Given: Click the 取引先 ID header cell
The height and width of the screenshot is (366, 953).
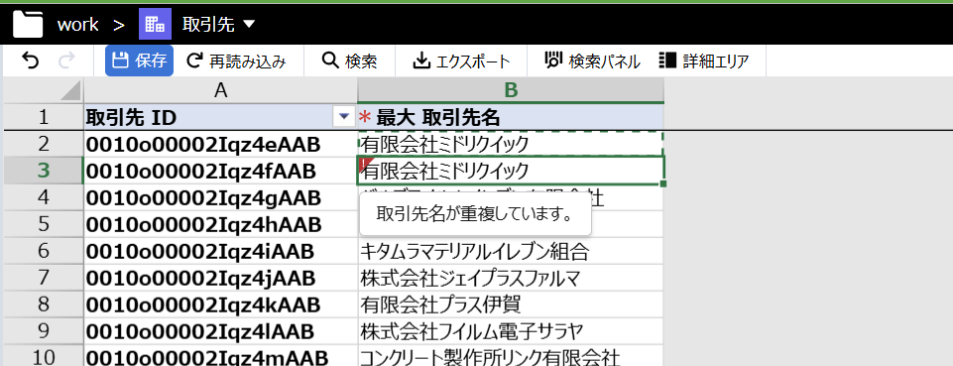Looking at the screenshot, I should [220, 117].
